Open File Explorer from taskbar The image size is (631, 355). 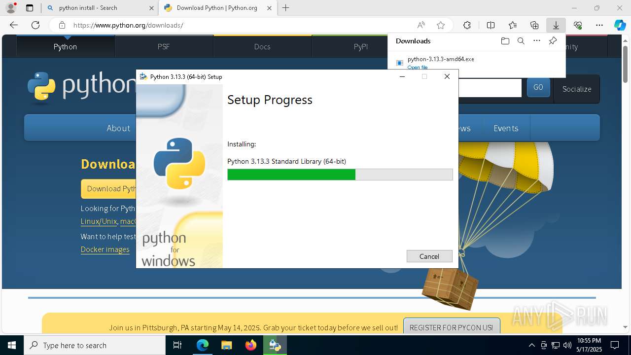[x=226, y=345]
